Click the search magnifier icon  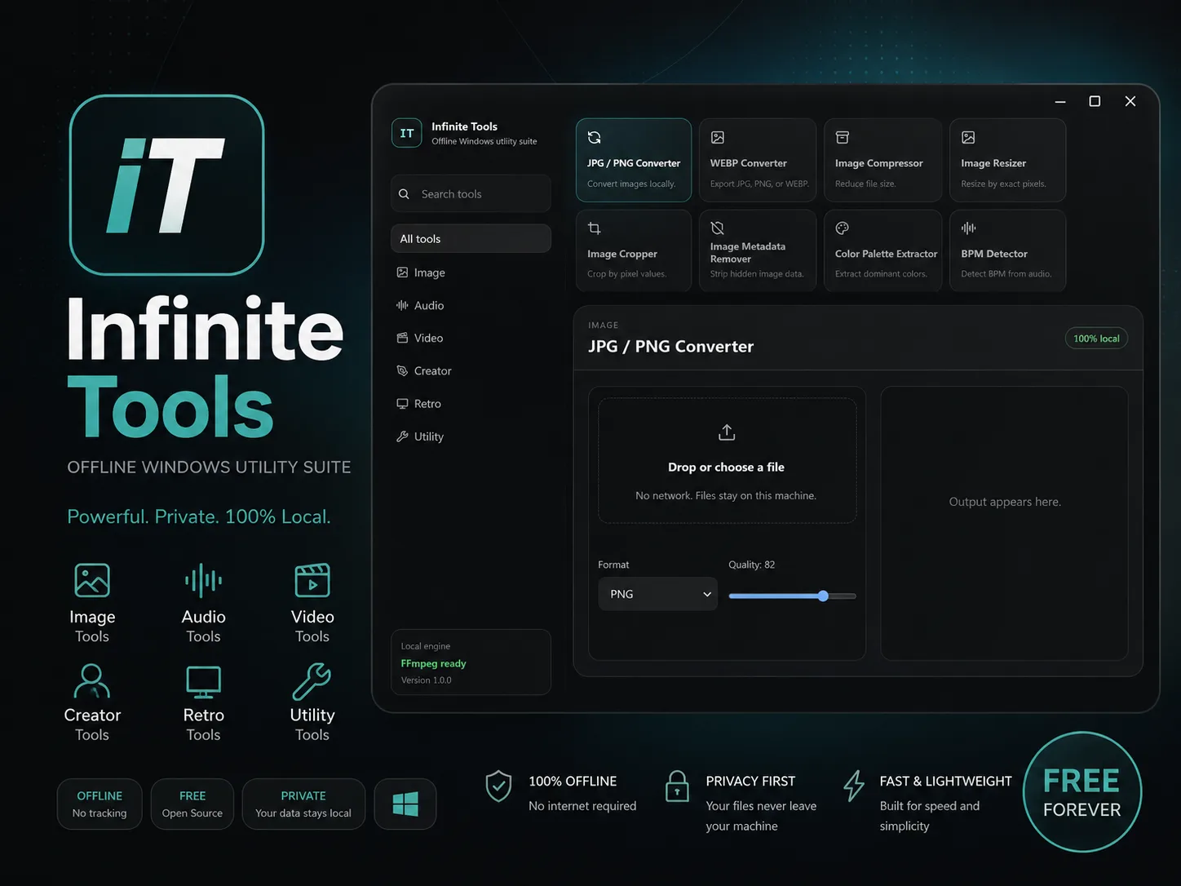point(404,194)
